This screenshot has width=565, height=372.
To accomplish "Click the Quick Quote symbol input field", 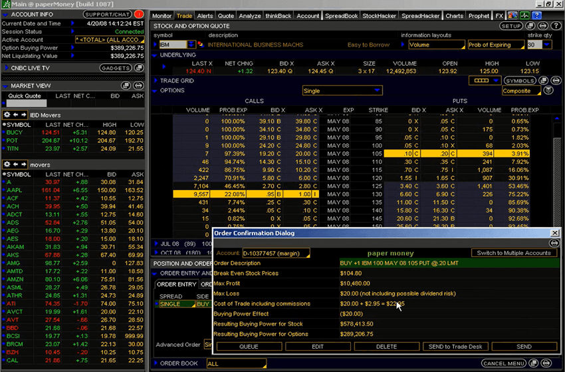I will click(27, 104).
